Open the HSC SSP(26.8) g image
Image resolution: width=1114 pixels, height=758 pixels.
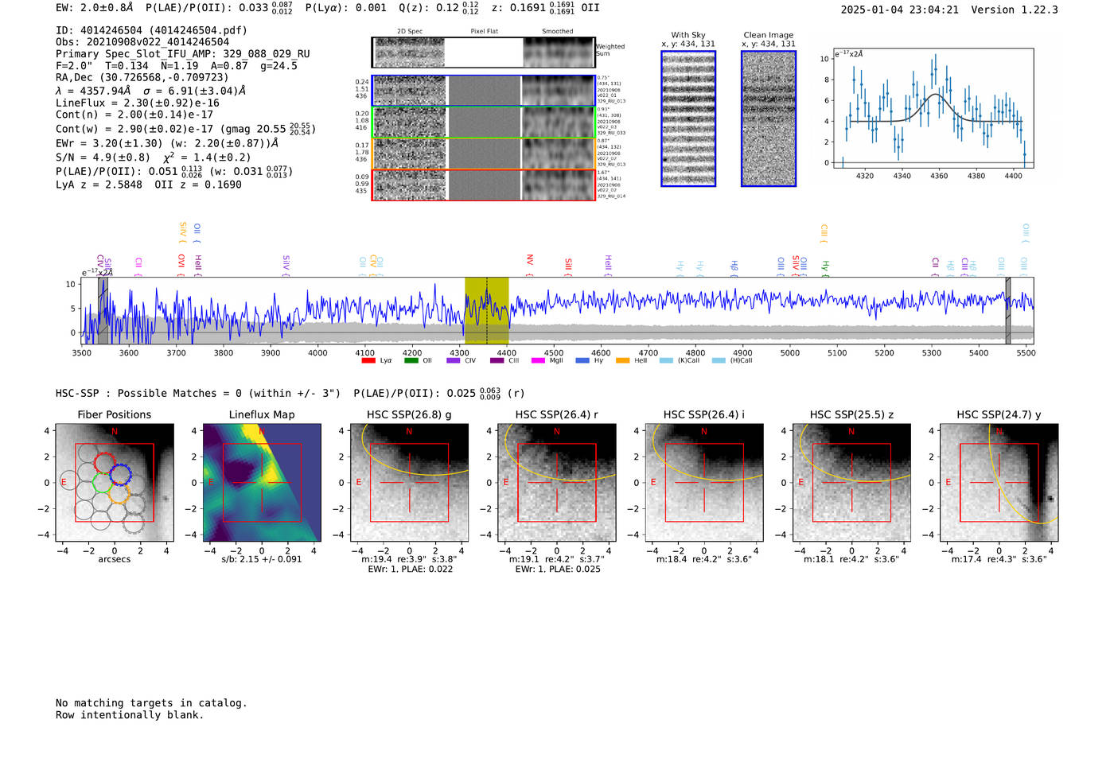[x=409, y=483]
